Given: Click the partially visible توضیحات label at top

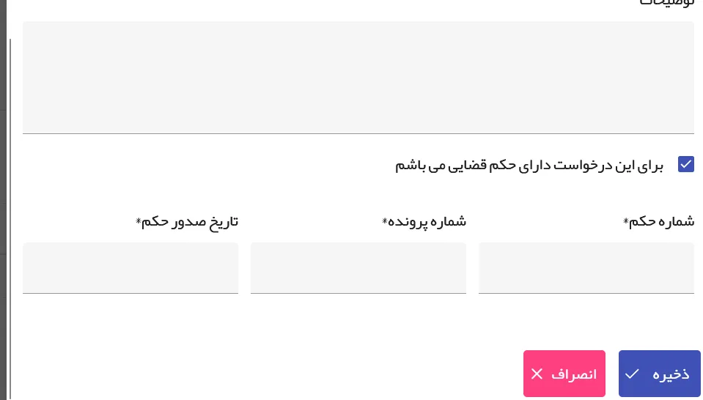Looking at the screenshot, I should (663, 3).
